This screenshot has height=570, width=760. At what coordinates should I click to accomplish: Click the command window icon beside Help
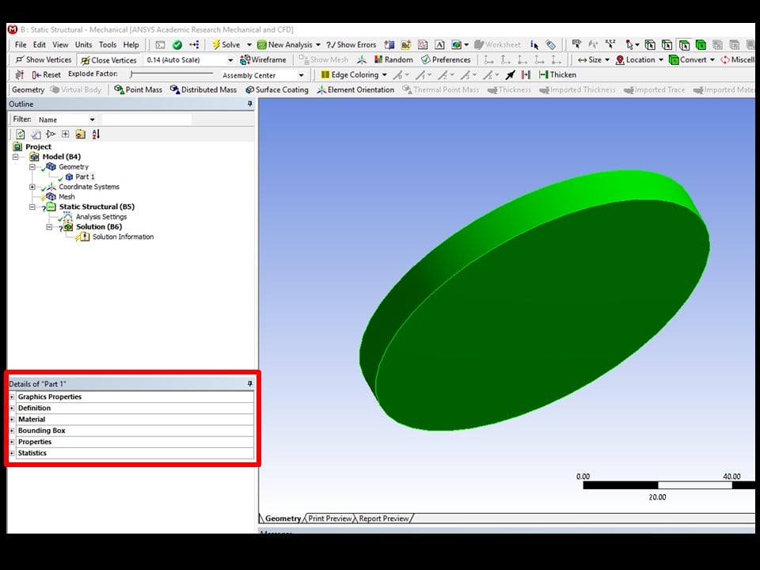point(160,44)
